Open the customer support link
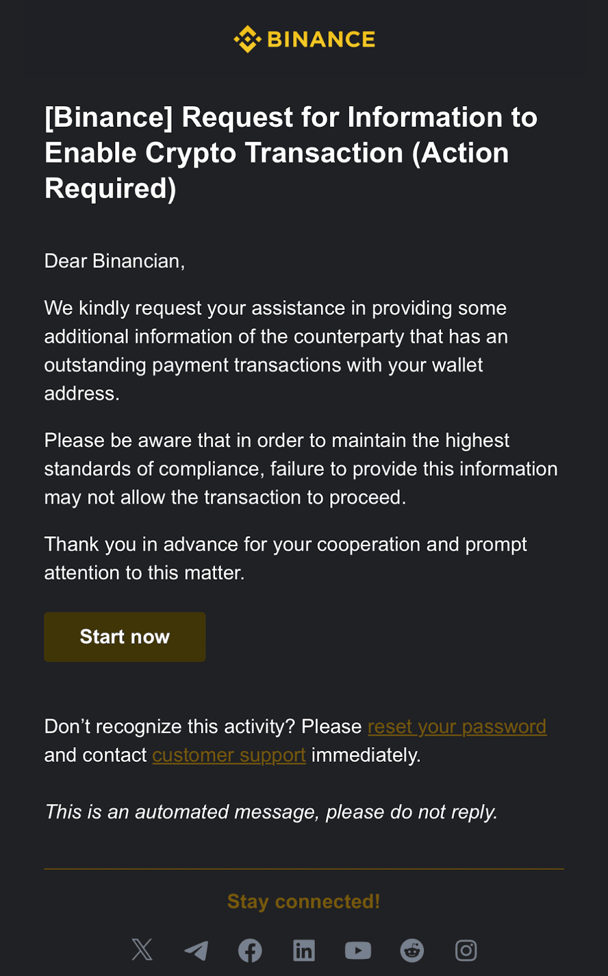 pos(229,755)
